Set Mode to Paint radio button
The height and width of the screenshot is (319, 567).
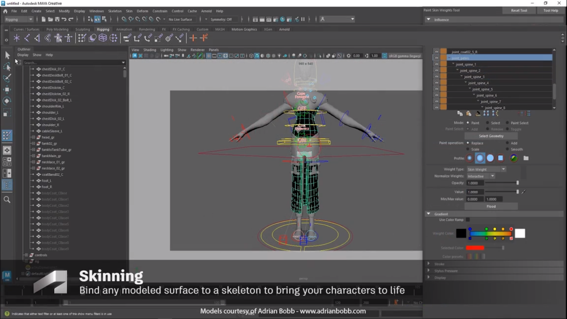[x=468, y=123]
